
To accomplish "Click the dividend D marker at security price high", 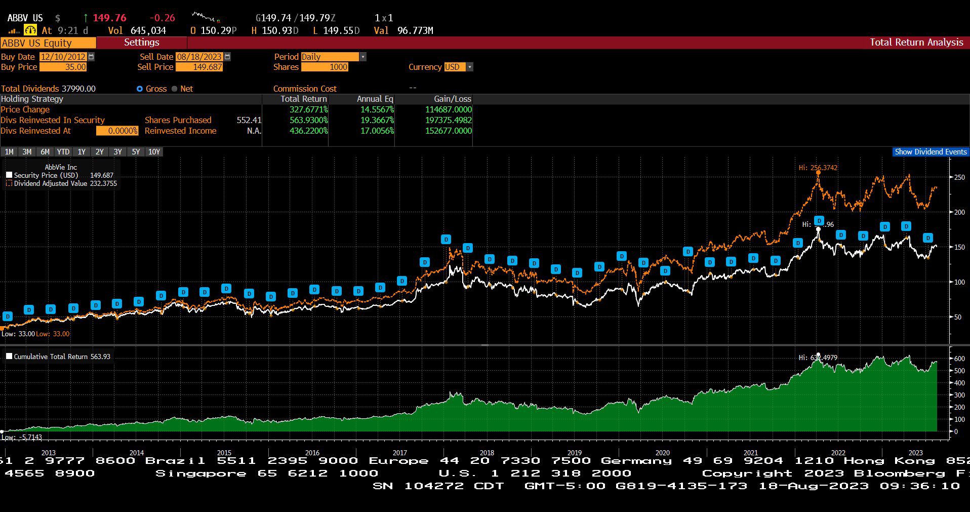I will [819, 221].
